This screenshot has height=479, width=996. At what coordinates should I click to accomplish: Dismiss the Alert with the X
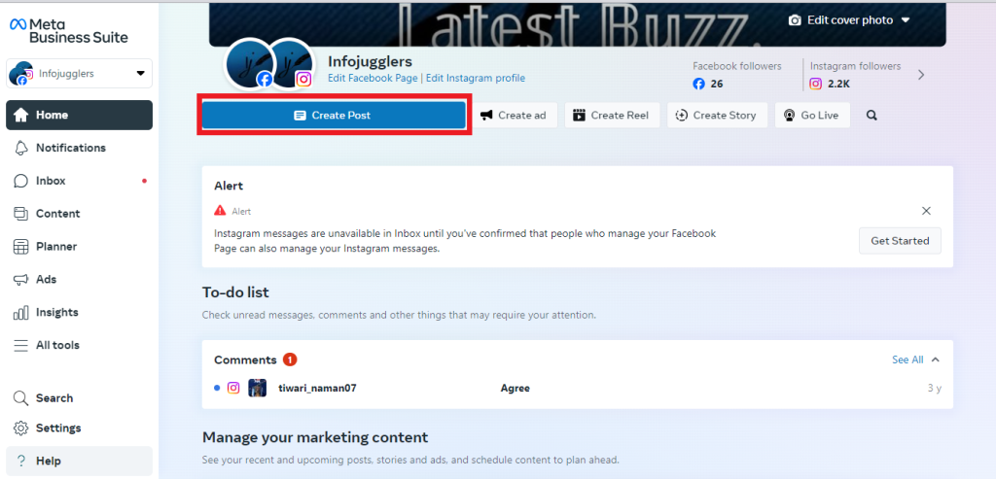point(927,211)
